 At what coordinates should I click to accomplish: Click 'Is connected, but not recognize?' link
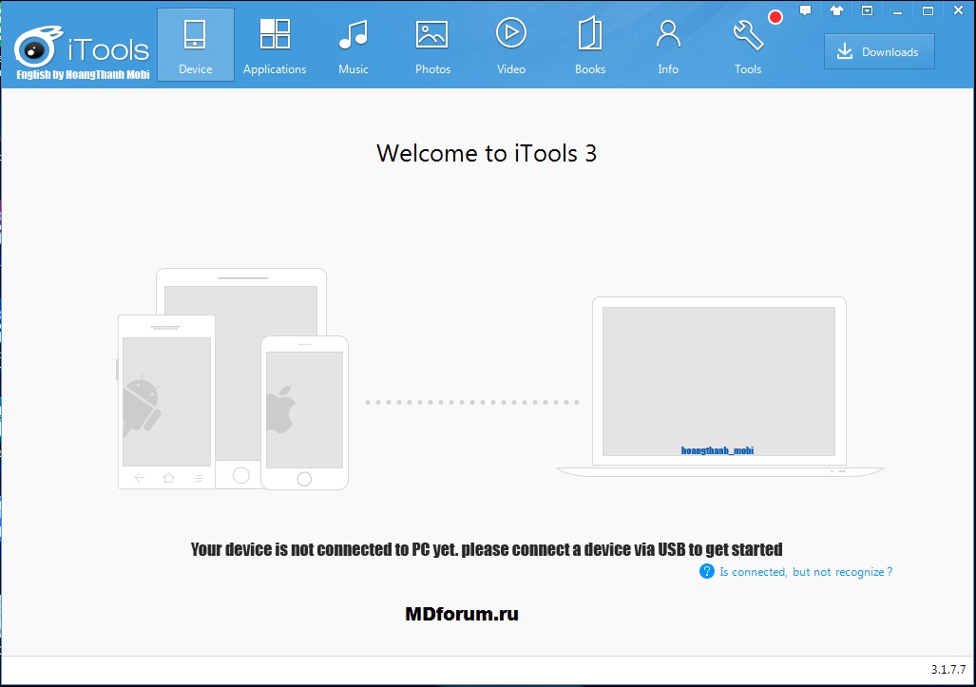pos(805,572)
